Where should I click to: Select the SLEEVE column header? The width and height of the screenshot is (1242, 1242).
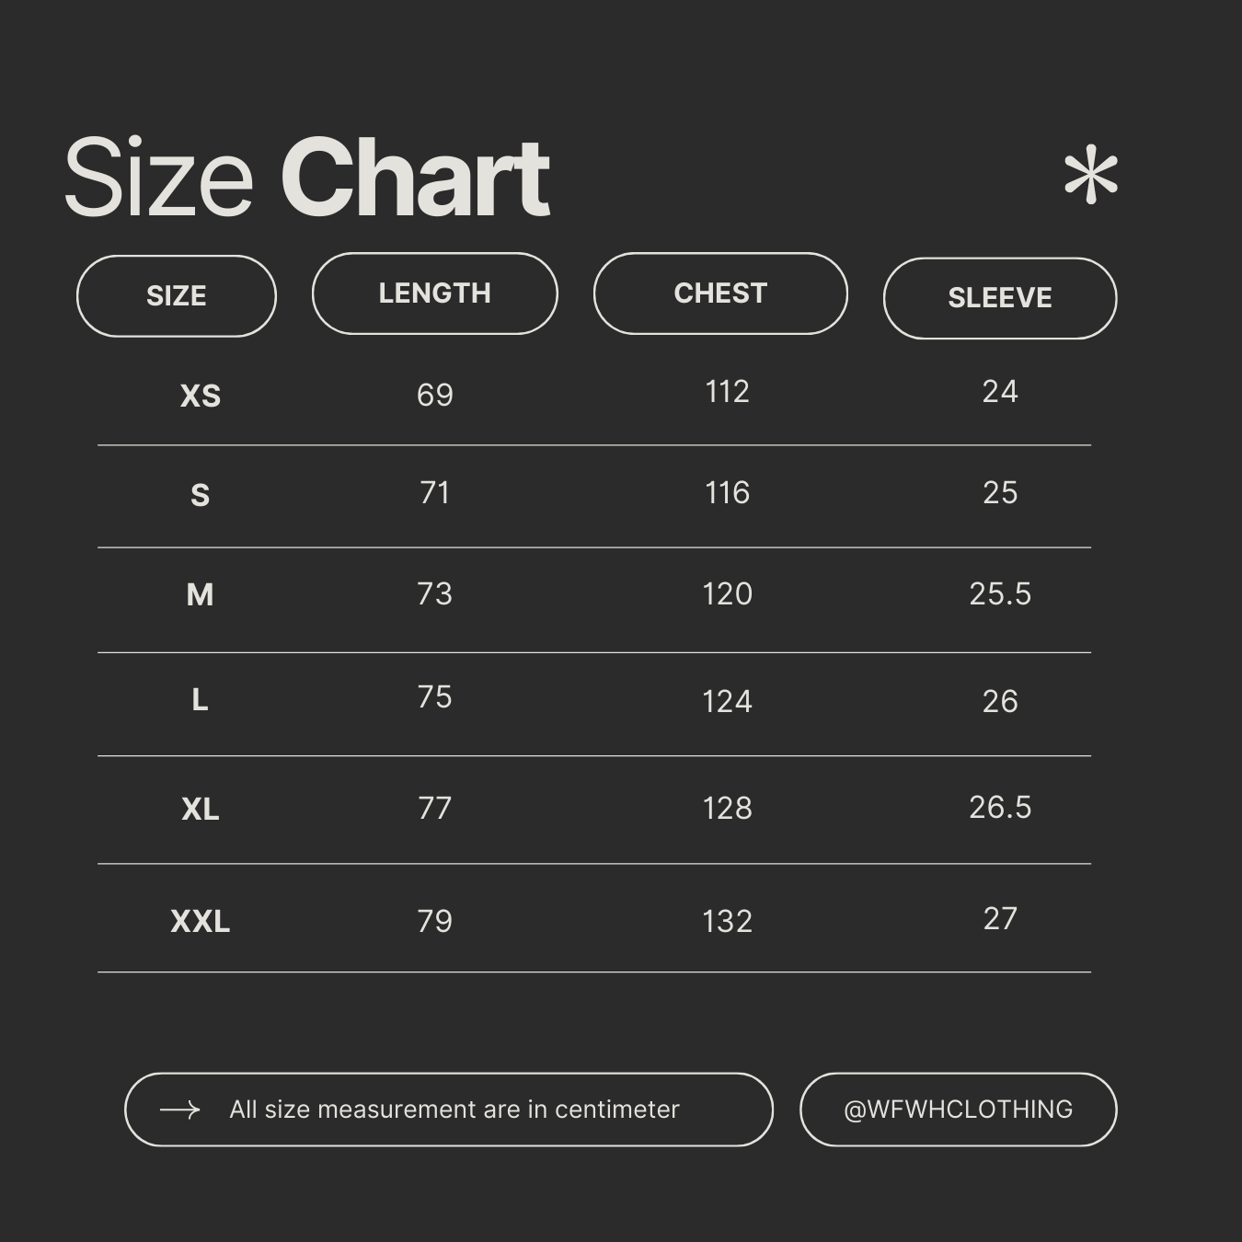tap(999, 298)
